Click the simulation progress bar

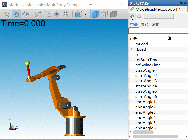coord(158,16)
